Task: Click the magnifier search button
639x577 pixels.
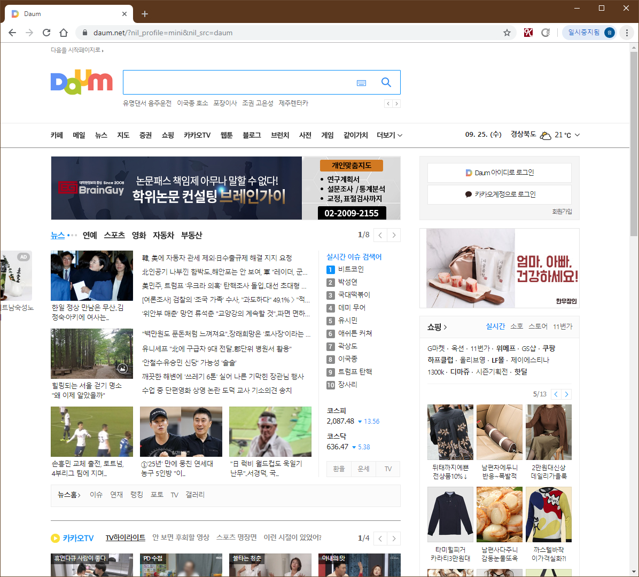Action: (386, 82)
